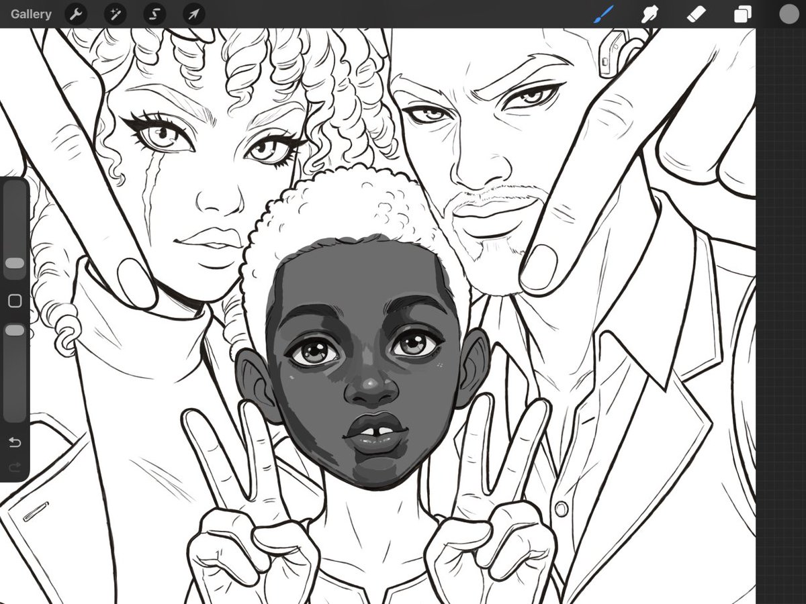Undo the last stroke

click(x=15, y=442)
